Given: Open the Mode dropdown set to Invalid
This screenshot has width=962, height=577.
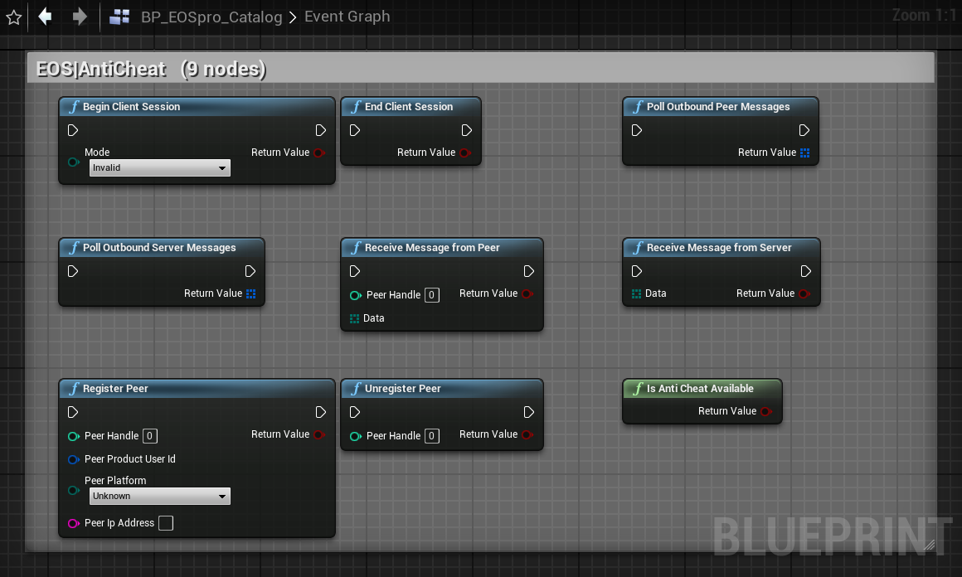Looking at the screenshot, I should [159, 167].
